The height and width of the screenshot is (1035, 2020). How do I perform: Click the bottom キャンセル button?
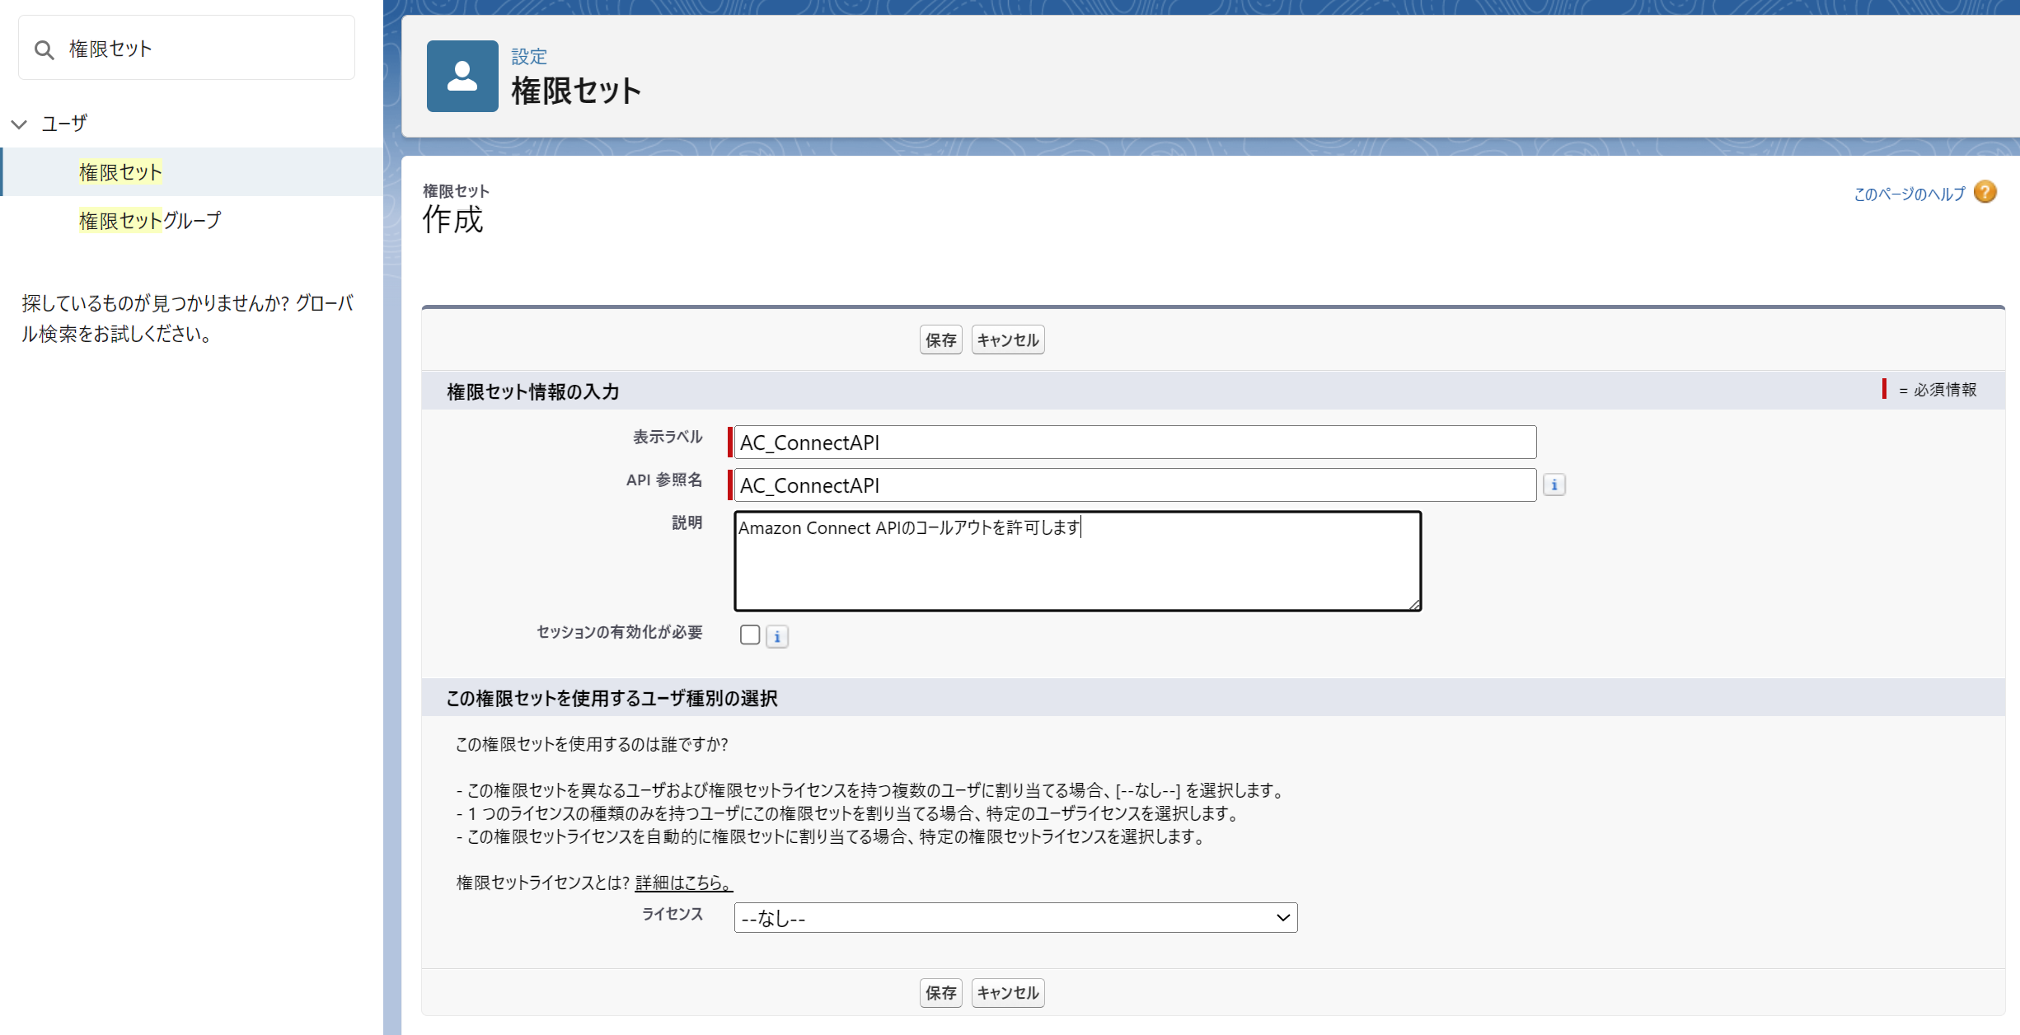pos(1008,993)
